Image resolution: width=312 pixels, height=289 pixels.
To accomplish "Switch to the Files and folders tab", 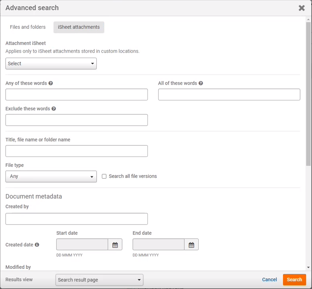I will [28, 27].
